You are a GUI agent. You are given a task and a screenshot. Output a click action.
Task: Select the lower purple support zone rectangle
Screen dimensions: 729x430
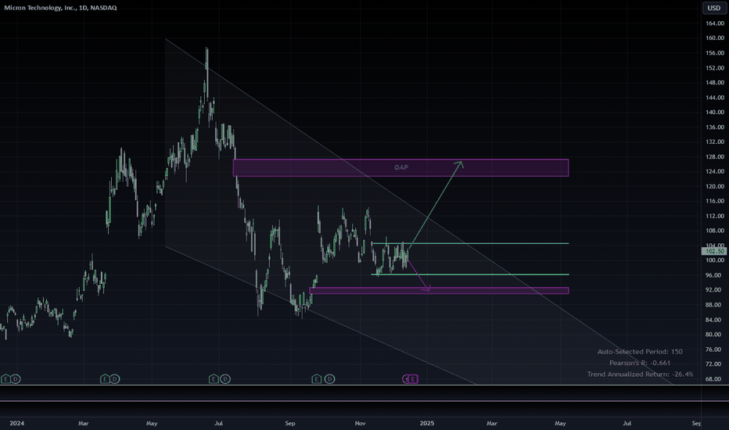point(439,291)
